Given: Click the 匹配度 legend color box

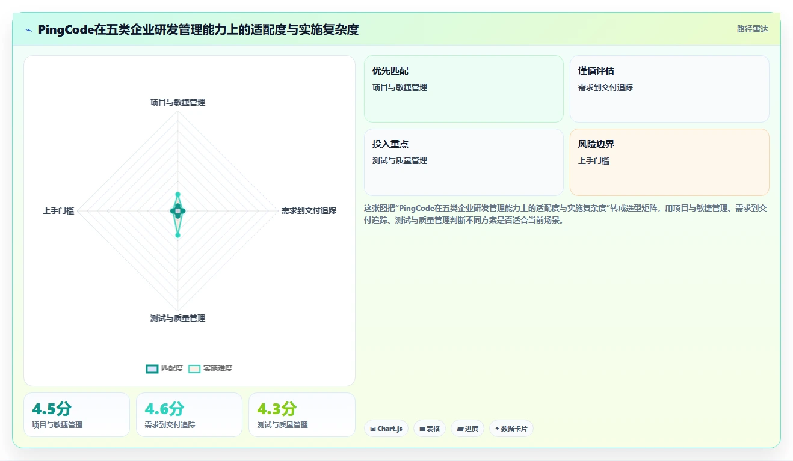Looking at the screenshot, I should click(x=152, y=368).
